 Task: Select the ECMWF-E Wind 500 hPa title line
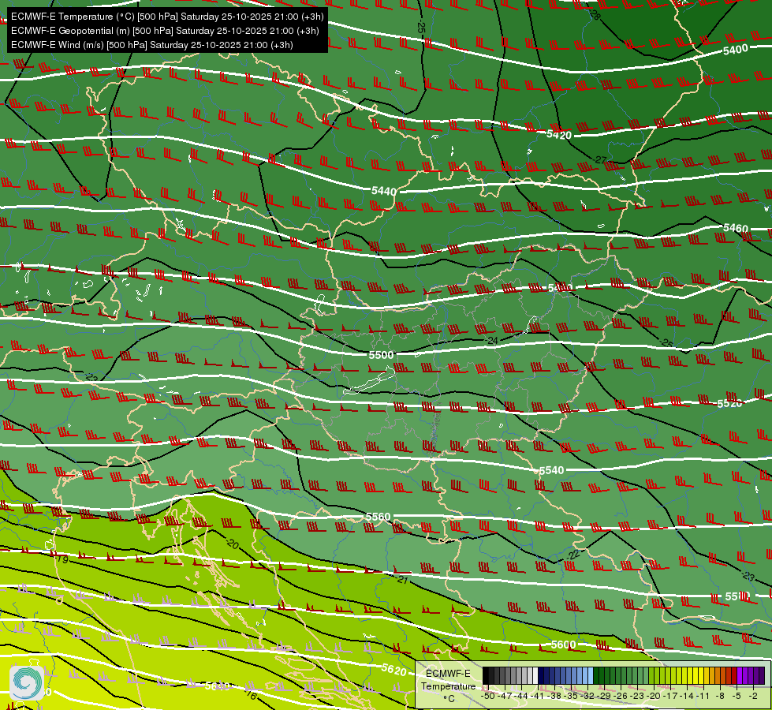click(152, 45)
